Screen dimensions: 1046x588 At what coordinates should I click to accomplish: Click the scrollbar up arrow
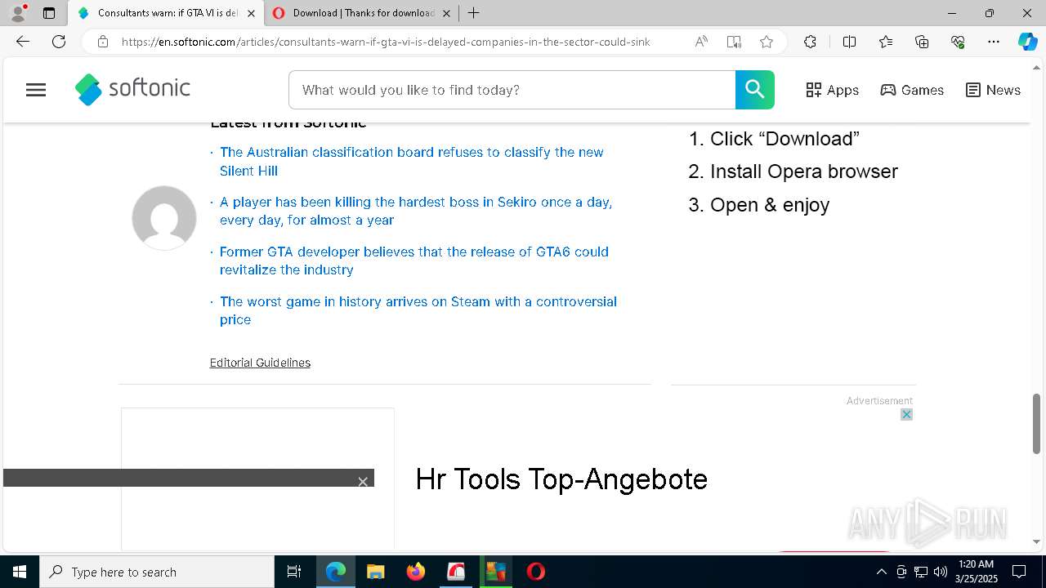tap(1036, 67)
